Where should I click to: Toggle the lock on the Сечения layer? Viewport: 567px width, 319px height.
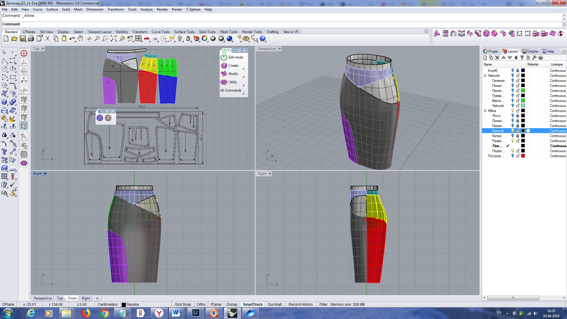click(518, 81)
